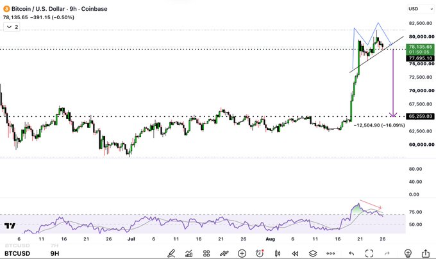Open object tree layers icon
Image resolution: width=436 pixels, height=259 pixels.
coord(313,253)
